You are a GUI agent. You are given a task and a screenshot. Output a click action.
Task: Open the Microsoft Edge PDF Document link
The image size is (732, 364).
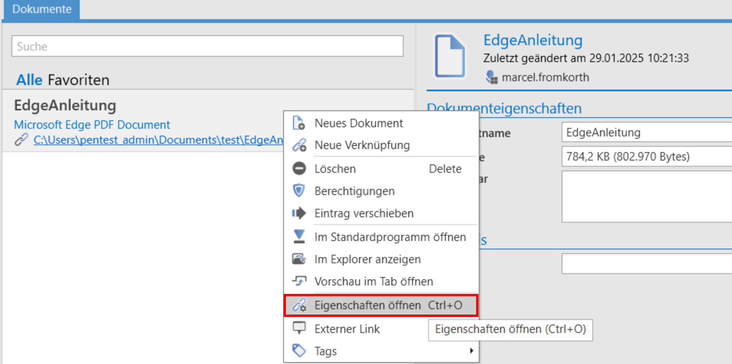pos(92,125)
